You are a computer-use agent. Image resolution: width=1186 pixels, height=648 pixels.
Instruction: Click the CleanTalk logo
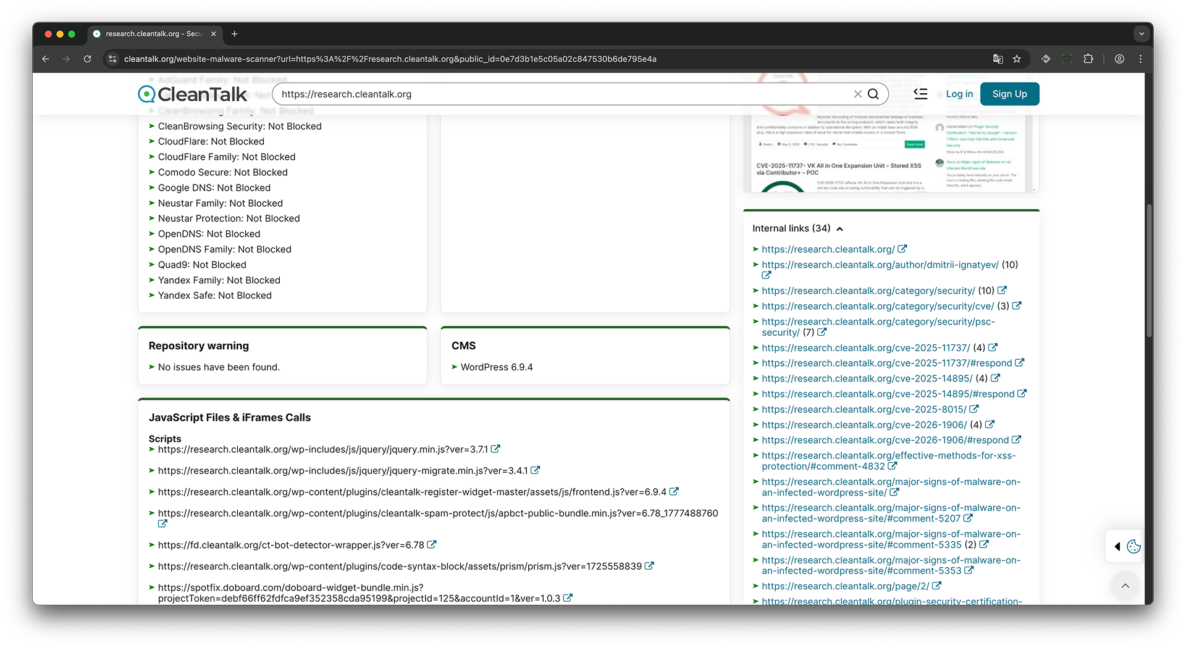coord(192,94)
